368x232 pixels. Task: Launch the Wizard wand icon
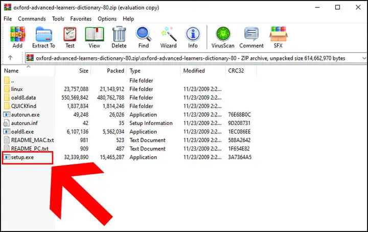coord(168,37)
